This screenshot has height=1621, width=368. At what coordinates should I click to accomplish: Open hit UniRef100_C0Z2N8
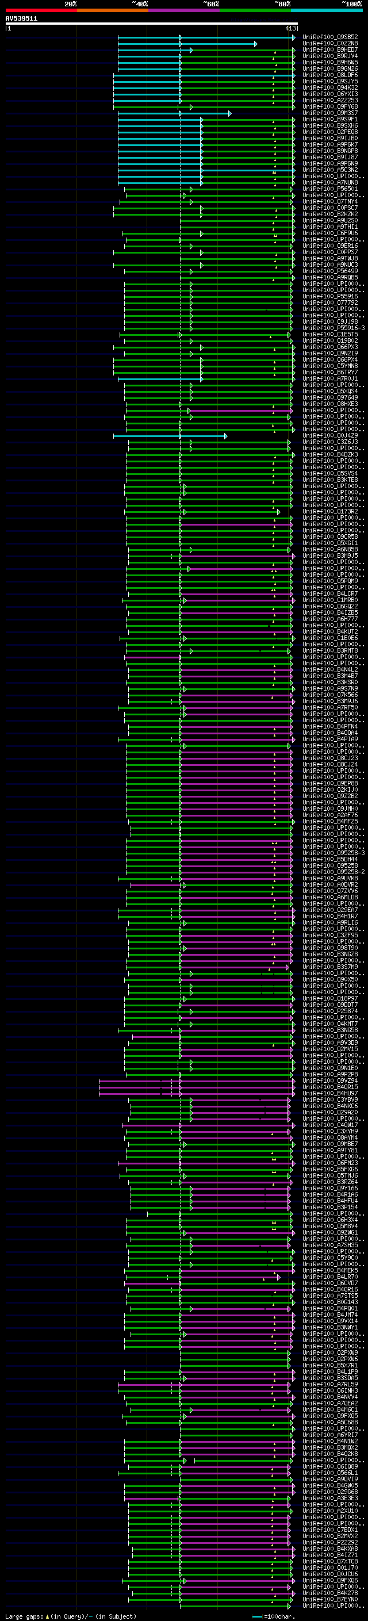click(x=330, y=44)
